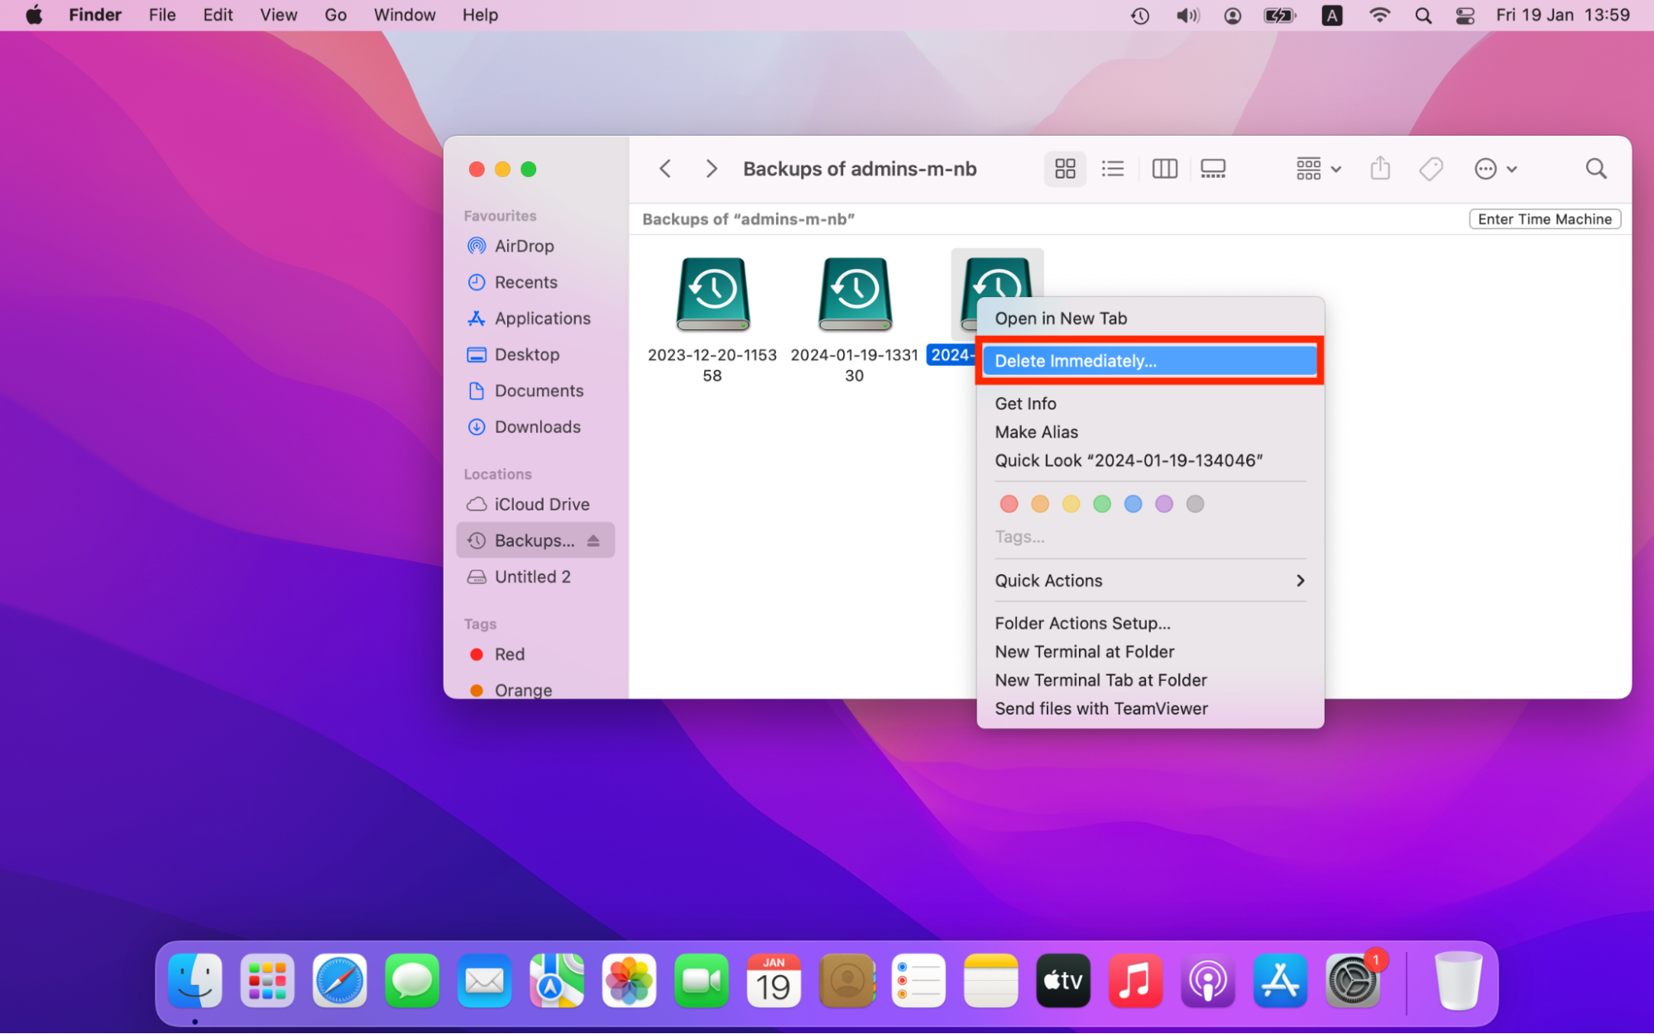Choose Delete Immediately... from context menu

[1150, 361]
